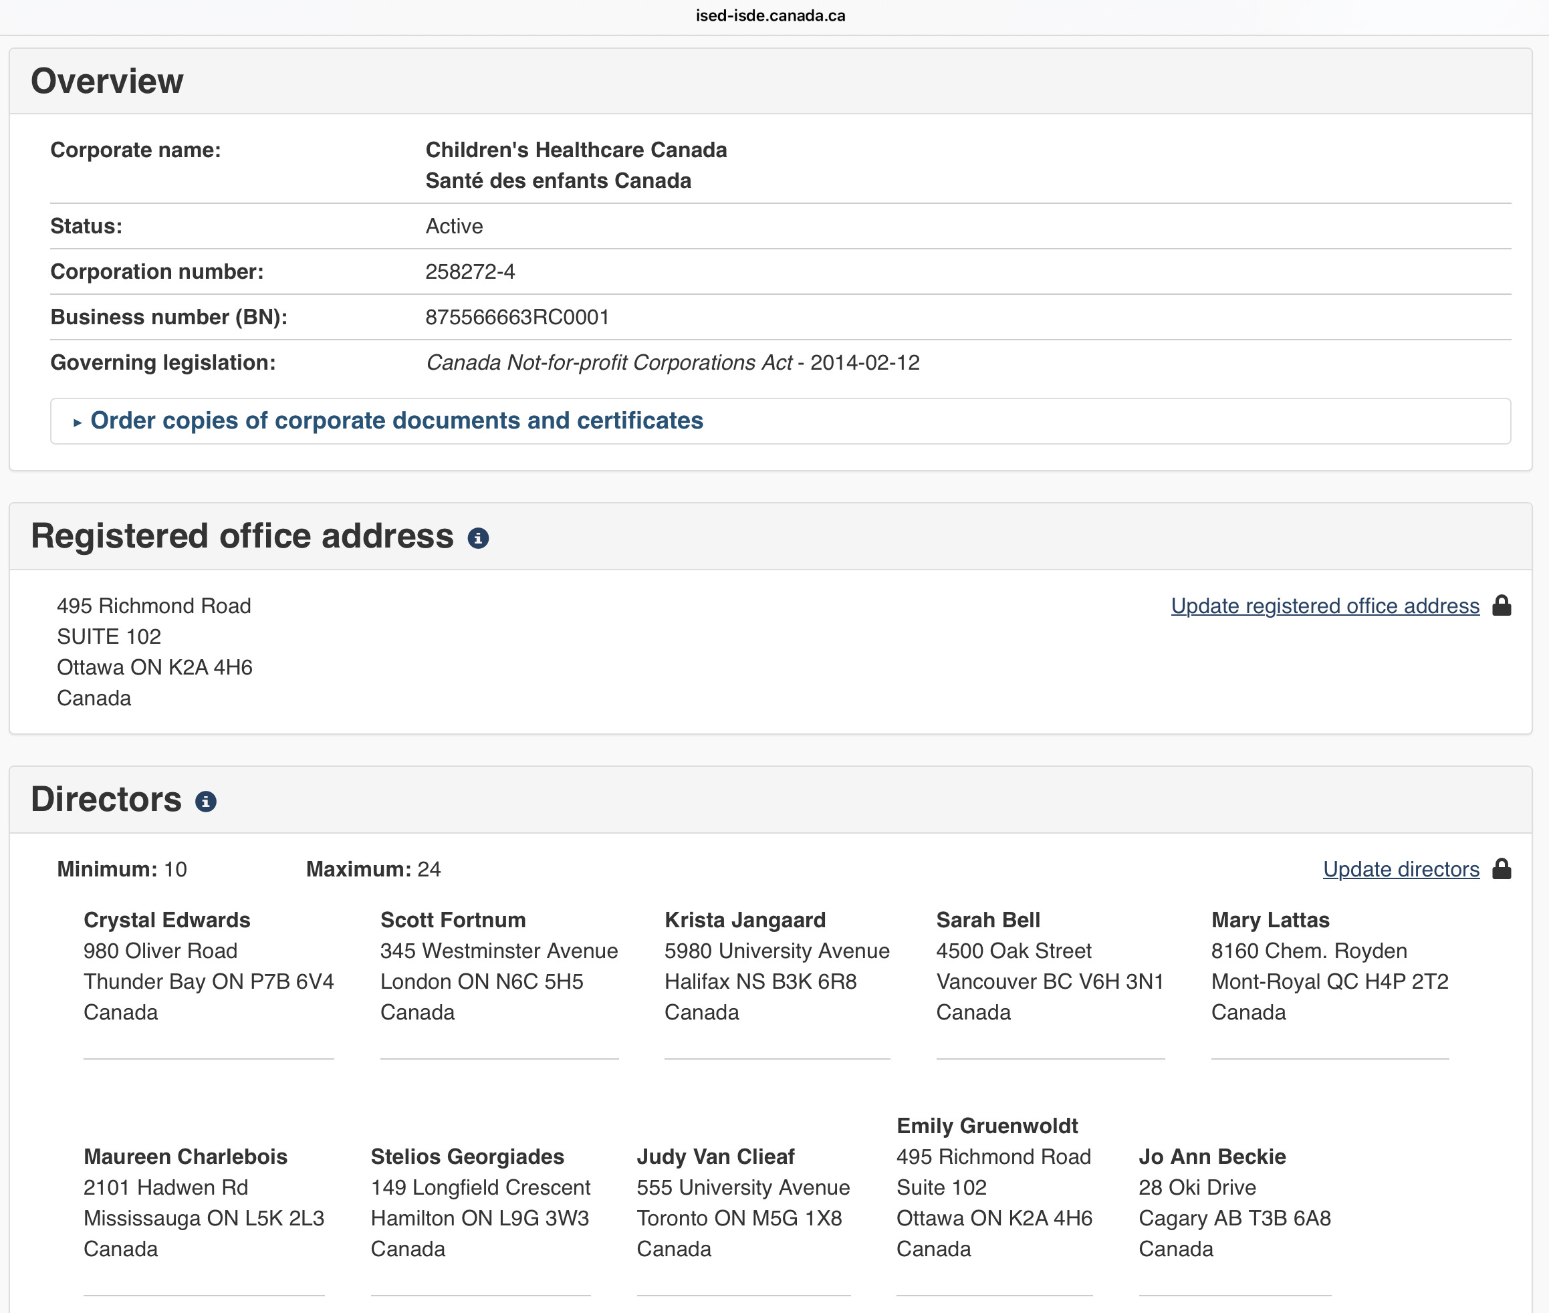This screenshot has width=1549, height=1313.
Task: Open Update registered office address link
Action: tap(1324, 606)
